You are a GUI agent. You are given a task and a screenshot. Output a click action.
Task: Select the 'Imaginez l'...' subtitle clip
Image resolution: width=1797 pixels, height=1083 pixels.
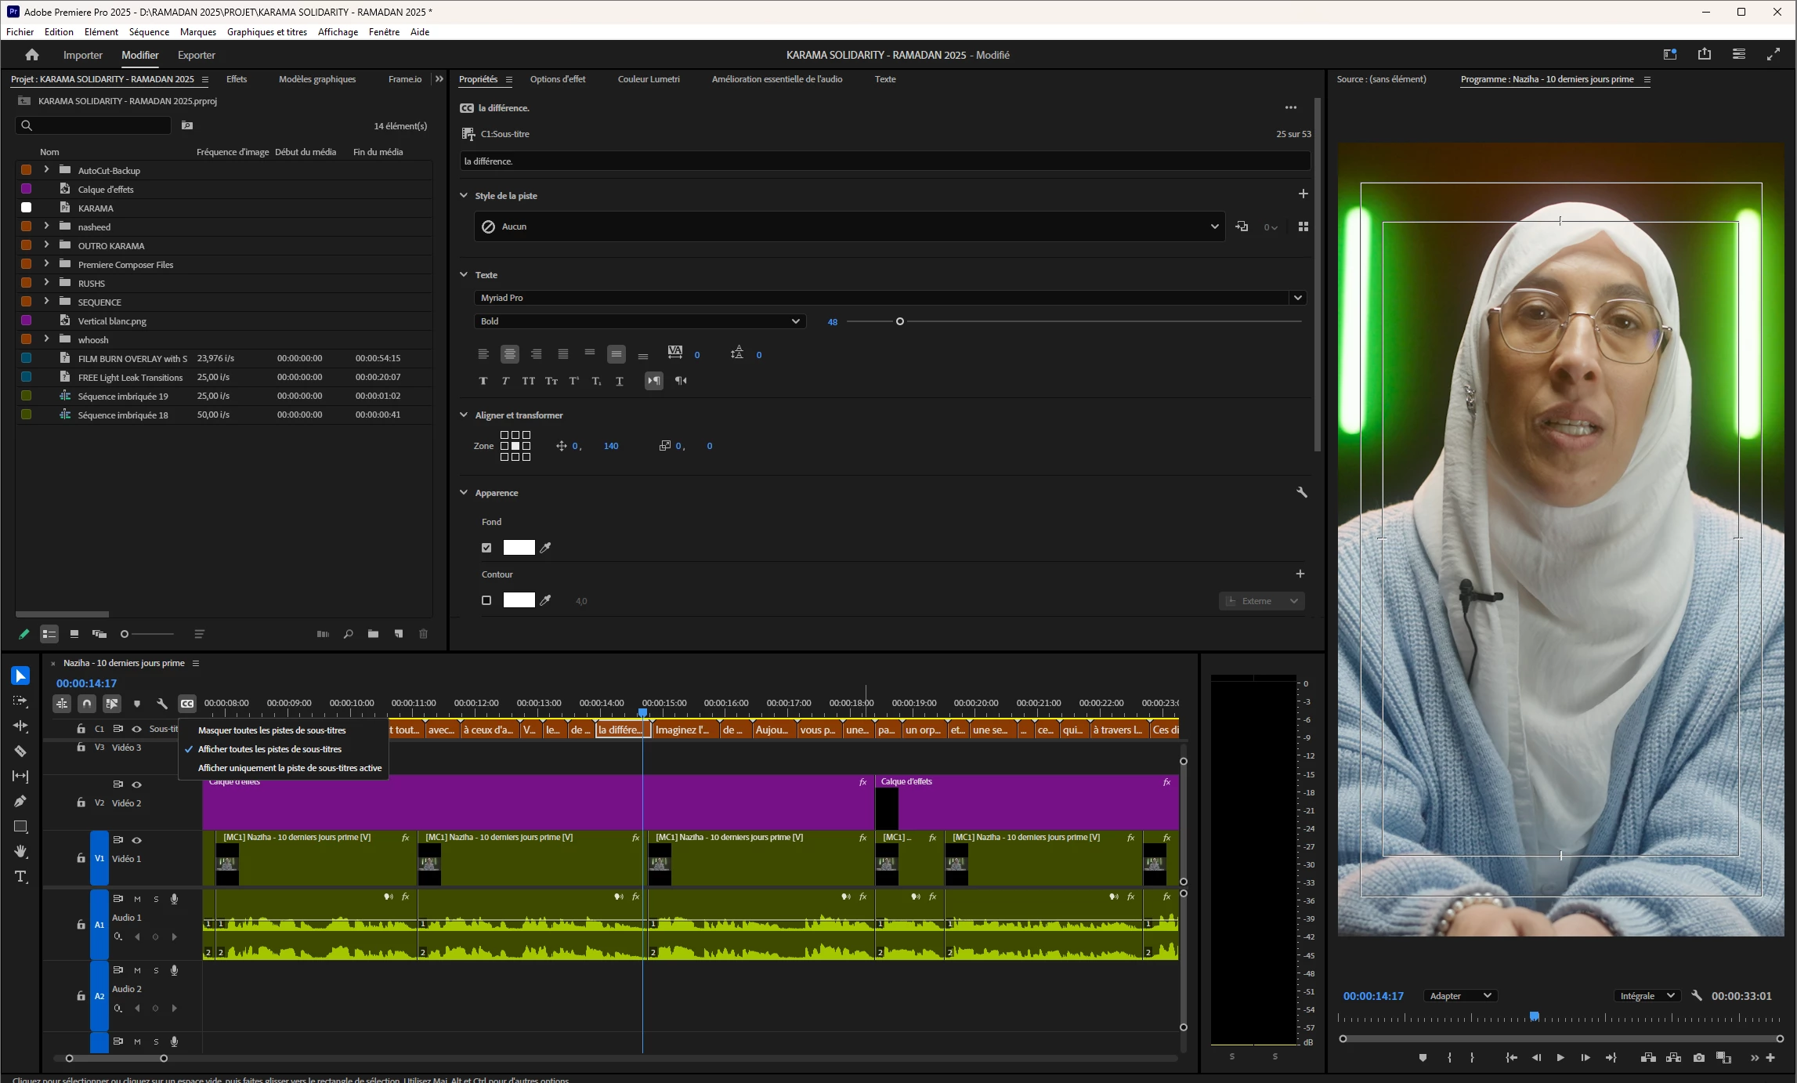click(x=682, y=730)
